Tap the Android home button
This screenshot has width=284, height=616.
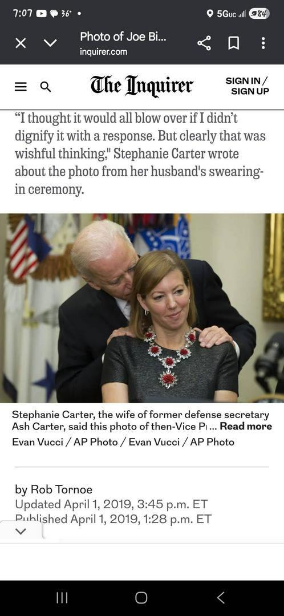[x=141, y=598]
